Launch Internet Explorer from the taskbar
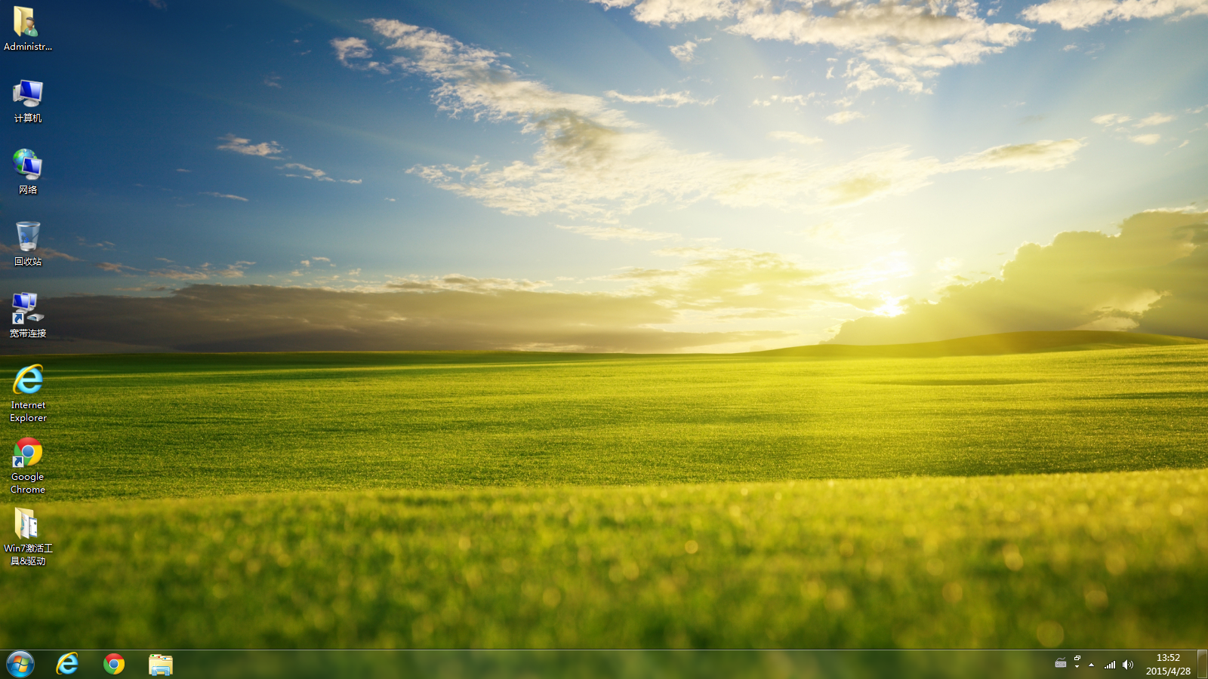 (67, 664)
